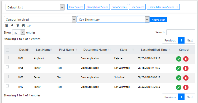Open the Show entries count dropdown
The image size is (198, 103).
tap(18, 32)
